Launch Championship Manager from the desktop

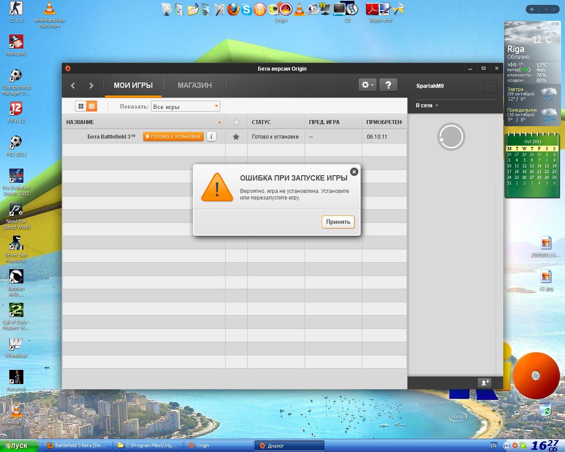pos(16,82)
